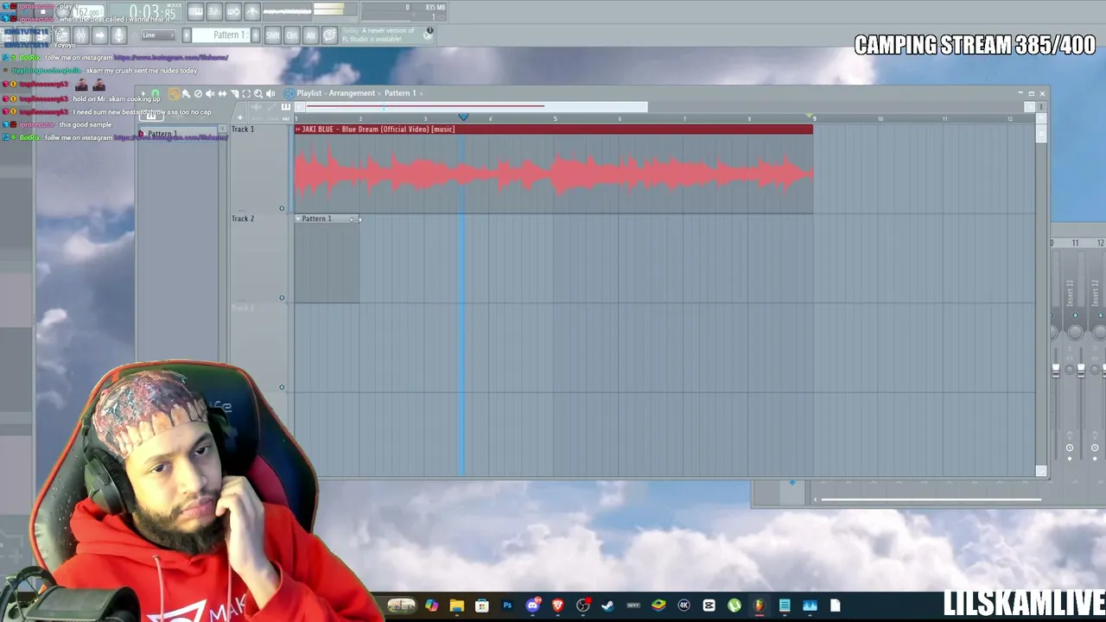This screenshot has height=622, width=1106.
Task: Open the speech-bubble typing keyboard icon
Action: [x=330, y=35]
